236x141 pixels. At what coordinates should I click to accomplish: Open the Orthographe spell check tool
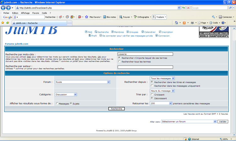pos(141,17)
